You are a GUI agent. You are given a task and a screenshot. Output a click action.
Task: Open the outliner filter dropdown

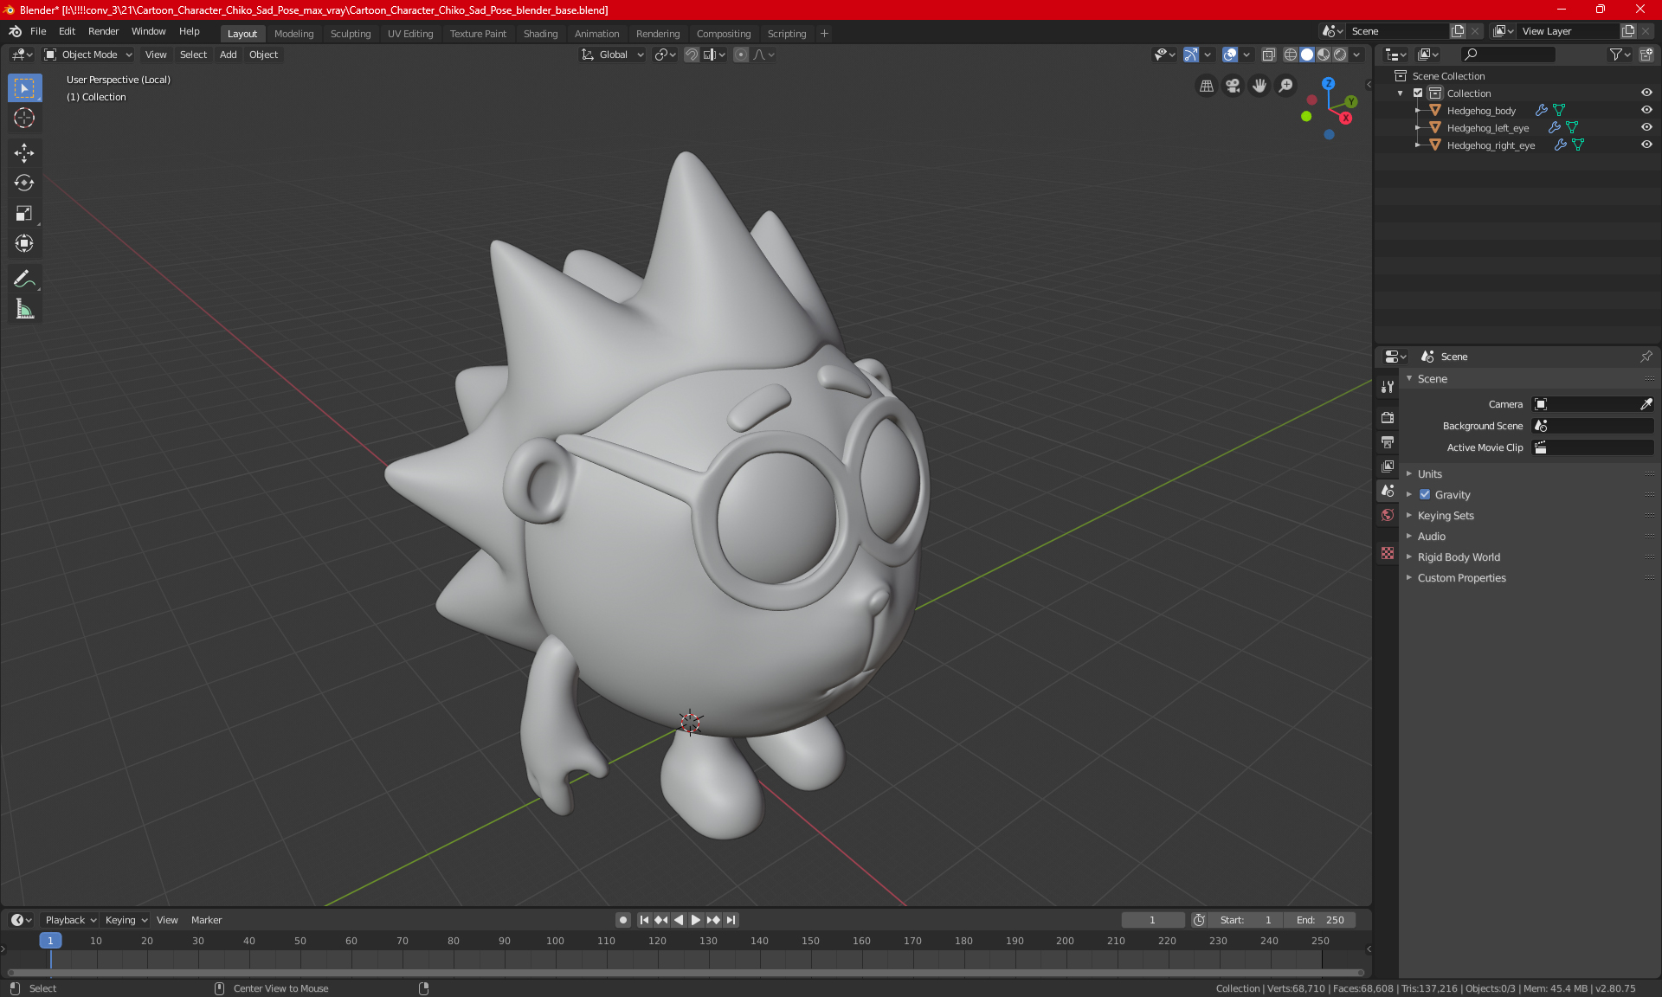click(1620, 55)
